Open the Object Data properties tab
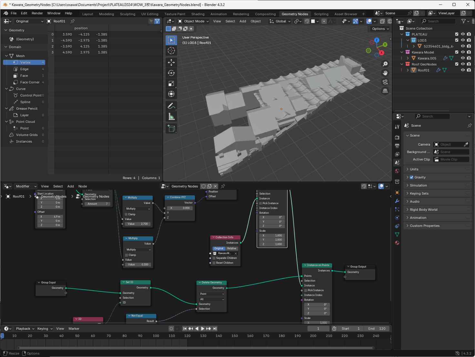Image resolution: width=475 pixels, height=357 pixels. point(397,235)
